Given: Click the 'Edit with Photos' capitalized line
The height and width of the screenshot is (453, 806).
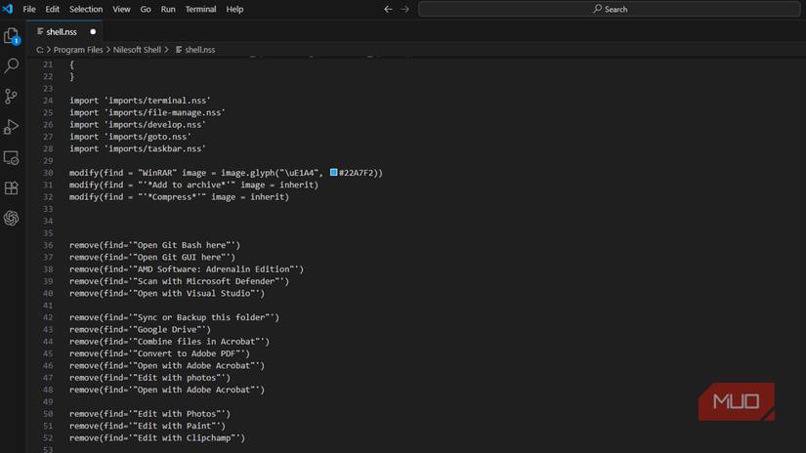Looking at the screenshot, I should [150, 414].
